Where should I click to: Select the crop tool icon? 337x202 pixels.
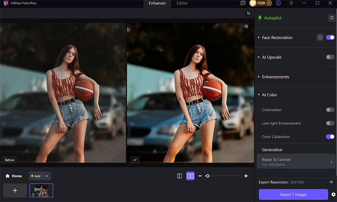(x=249, y=13)
